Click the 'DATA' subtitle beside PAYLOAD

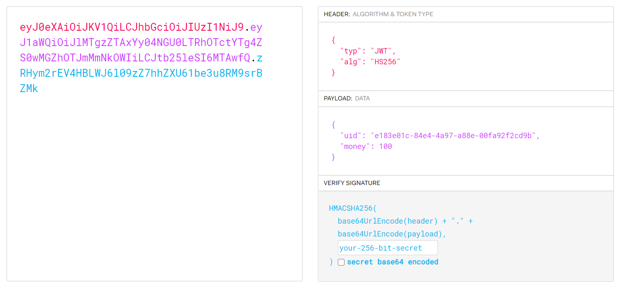(x=362, y=99)
